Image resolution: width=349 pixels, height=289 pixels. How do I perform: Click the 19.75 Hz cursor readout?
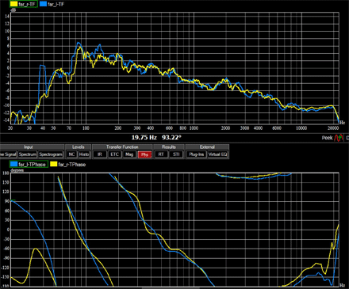tap(144, 138)
